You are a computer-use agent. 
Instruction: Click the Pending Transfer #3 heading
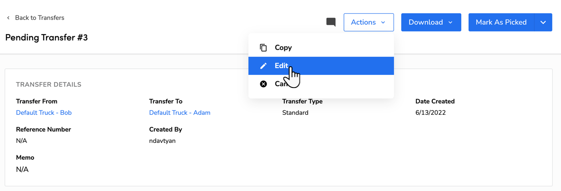(46, 38)
